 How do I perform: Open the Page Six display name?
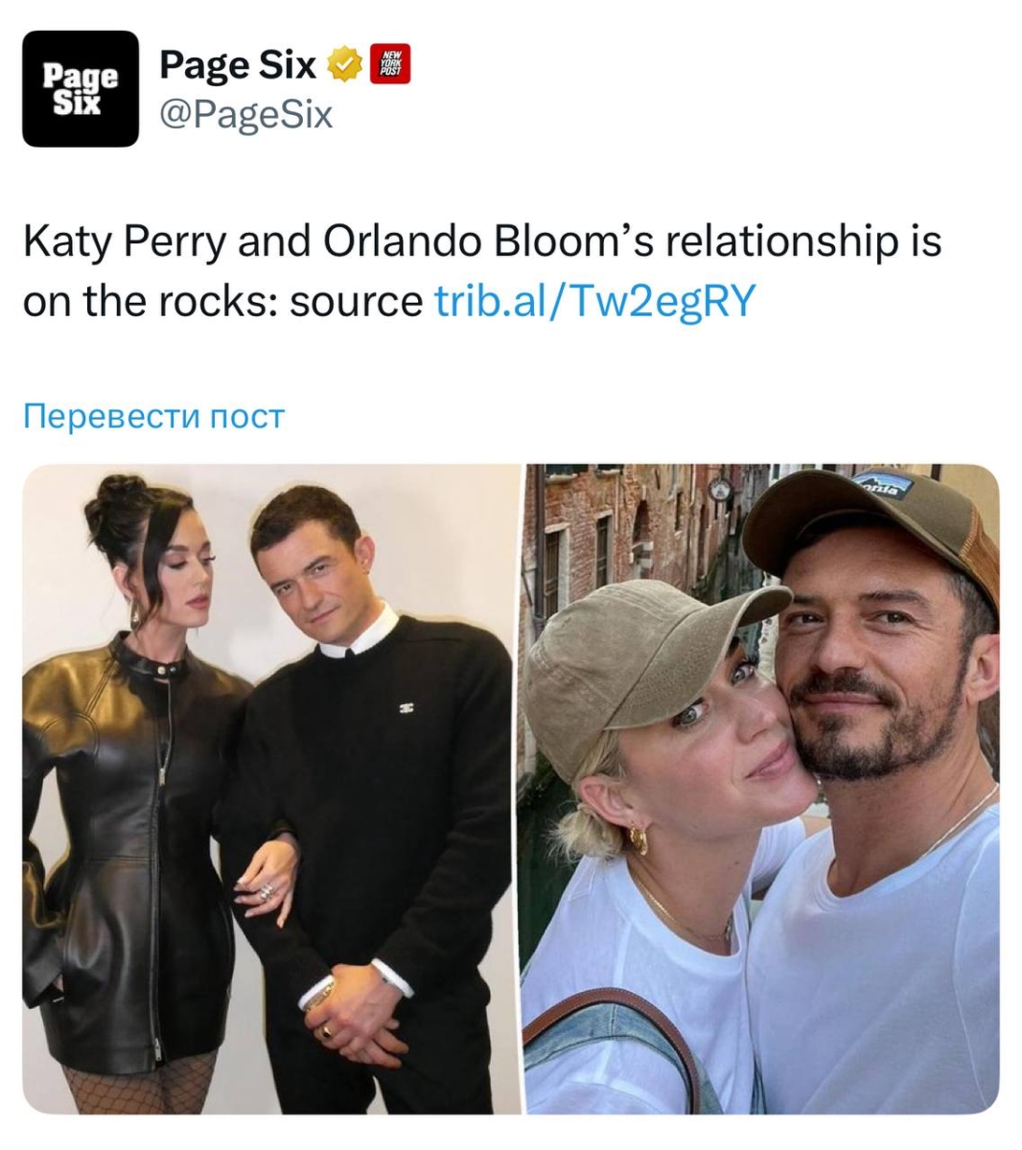point(238,65)
